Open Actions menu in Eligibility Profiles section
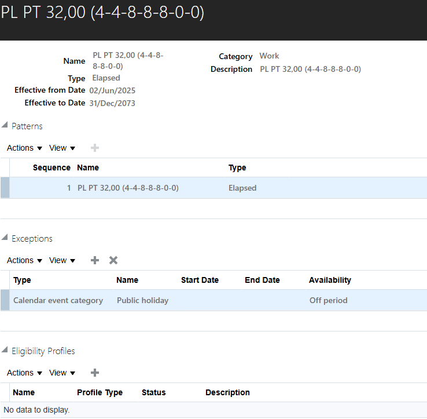 click(24, 373)
